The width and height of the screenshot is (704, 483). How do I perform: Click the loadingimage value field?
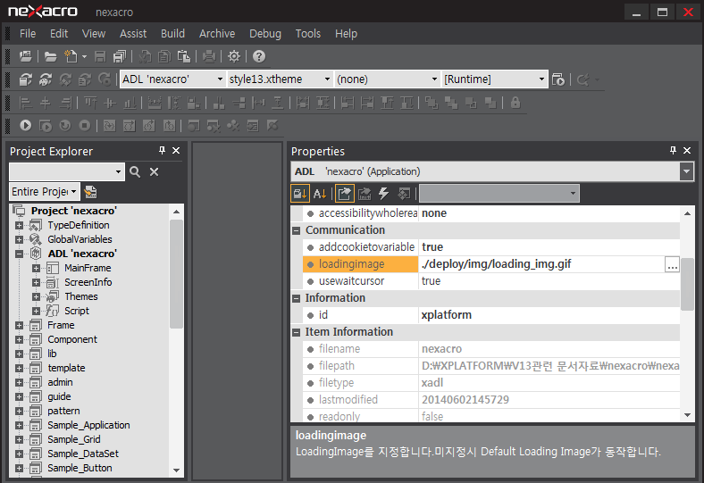tap(541, 264)
